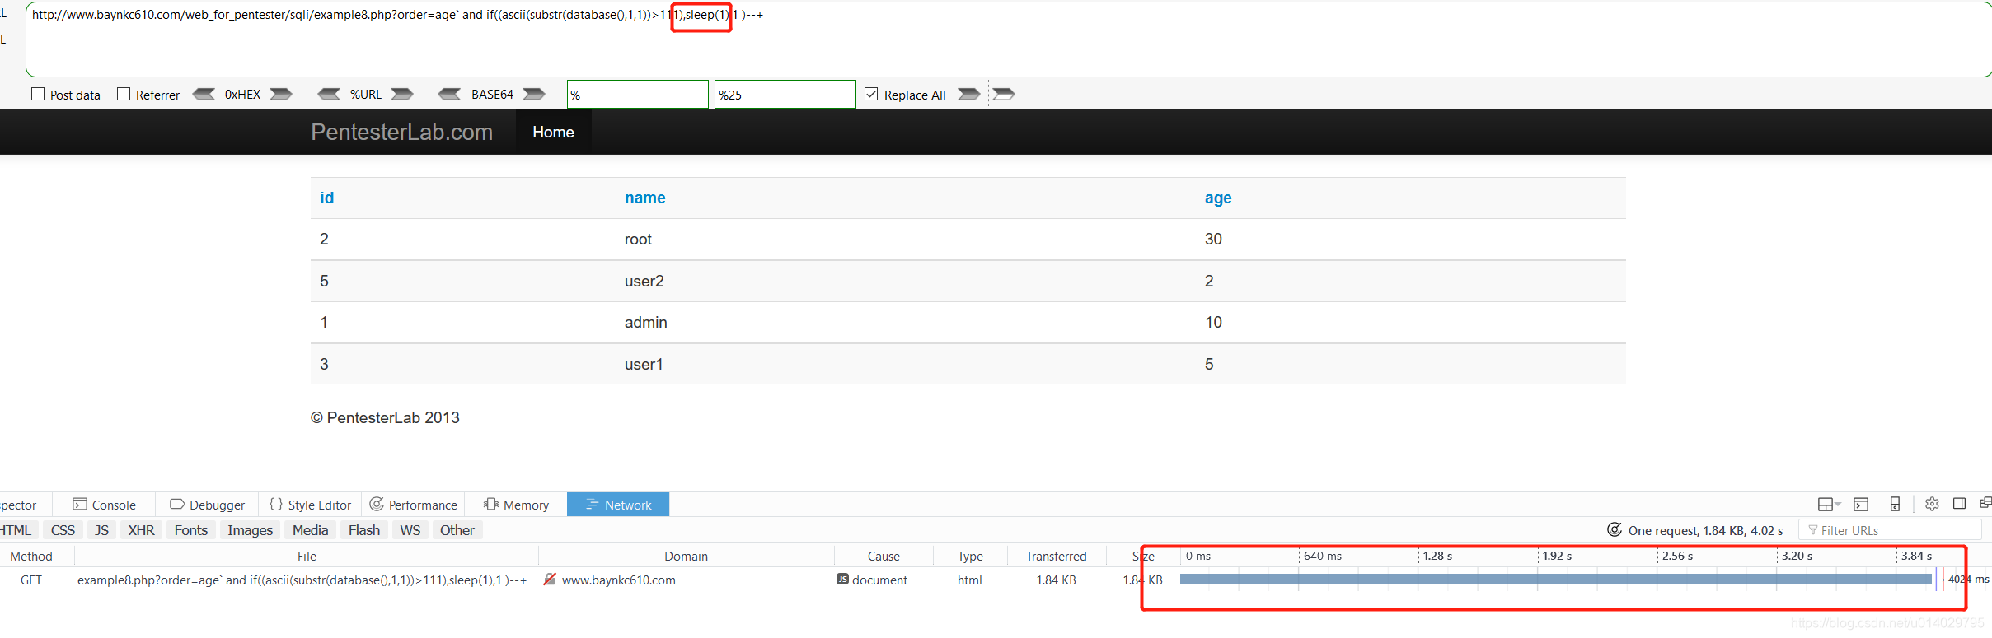Click the blocked tracking icon beside www.baynkc610.com
The image size is (1992, 638).
(x=550, y=580)
